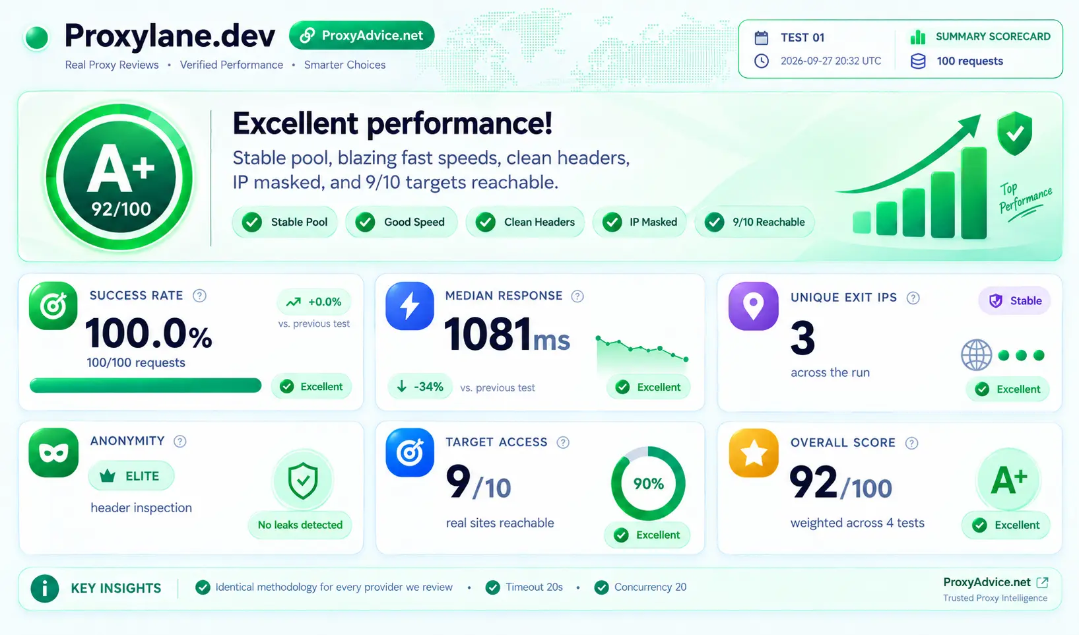Screen dimensions: 1079x635
Task: Select the Good Speed chip
Action: (401, 222)
